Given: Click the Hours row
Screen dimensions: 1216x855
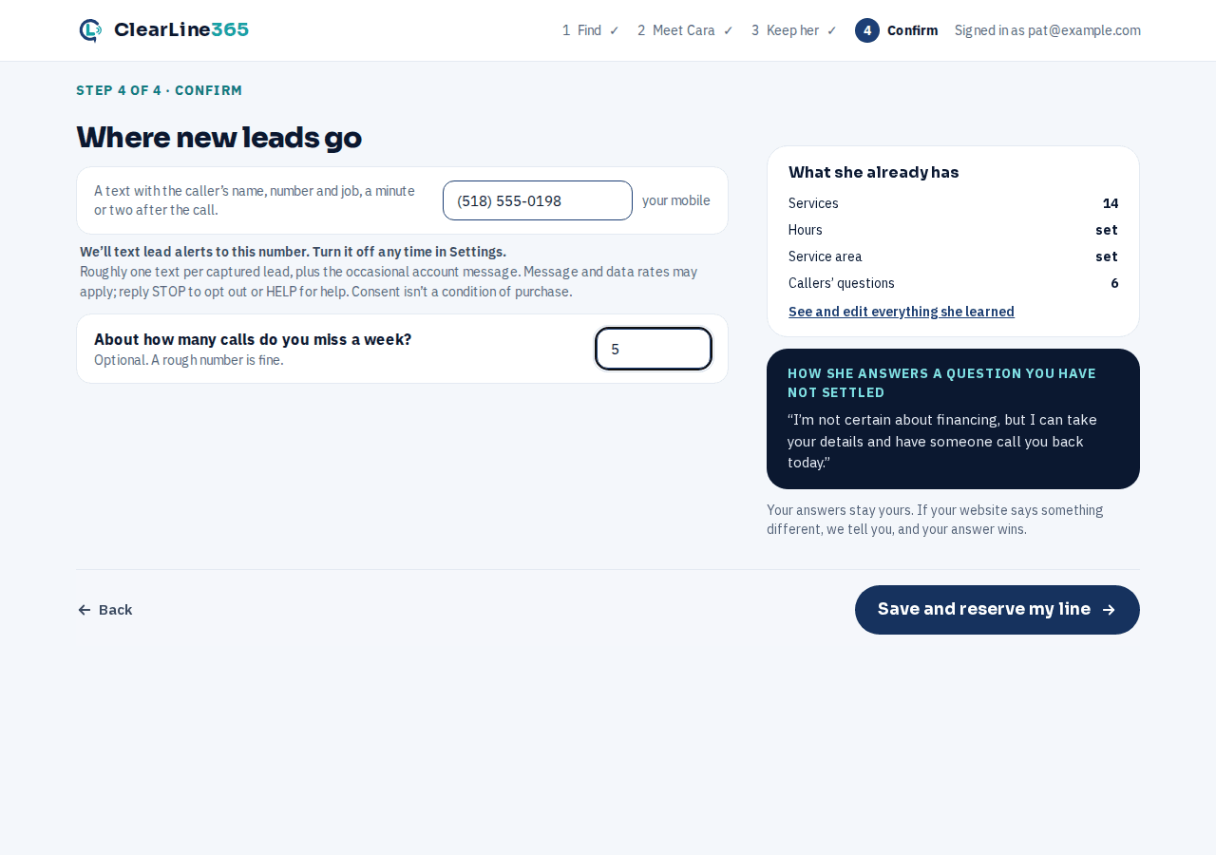Looking at the screenshot, I should 953,230.
